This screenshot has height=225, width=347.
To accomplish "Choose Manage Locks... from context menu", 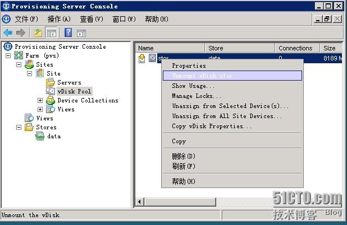I will click(232, 96).
